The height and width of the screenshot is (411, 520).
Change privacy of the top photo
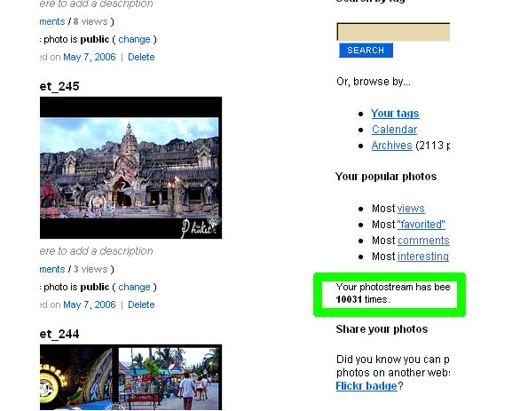click(134, 39)
